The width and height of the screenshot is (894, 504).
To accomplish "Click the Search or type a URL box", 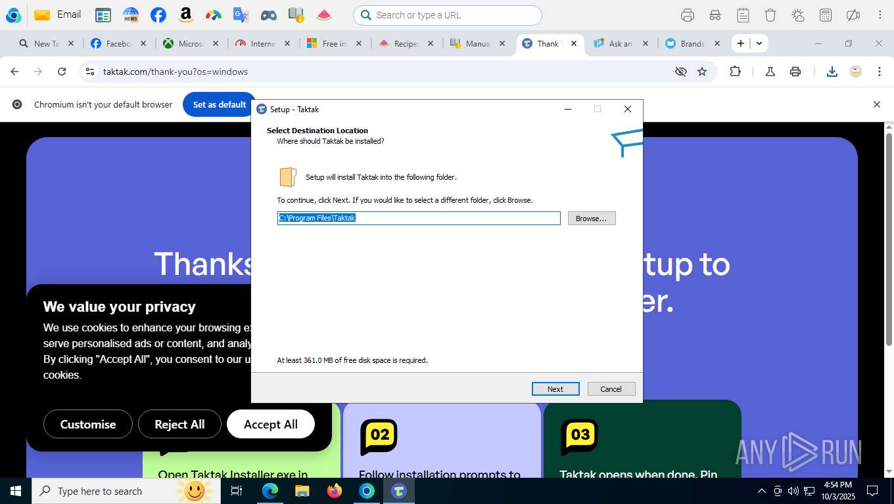I will (448, 15).
